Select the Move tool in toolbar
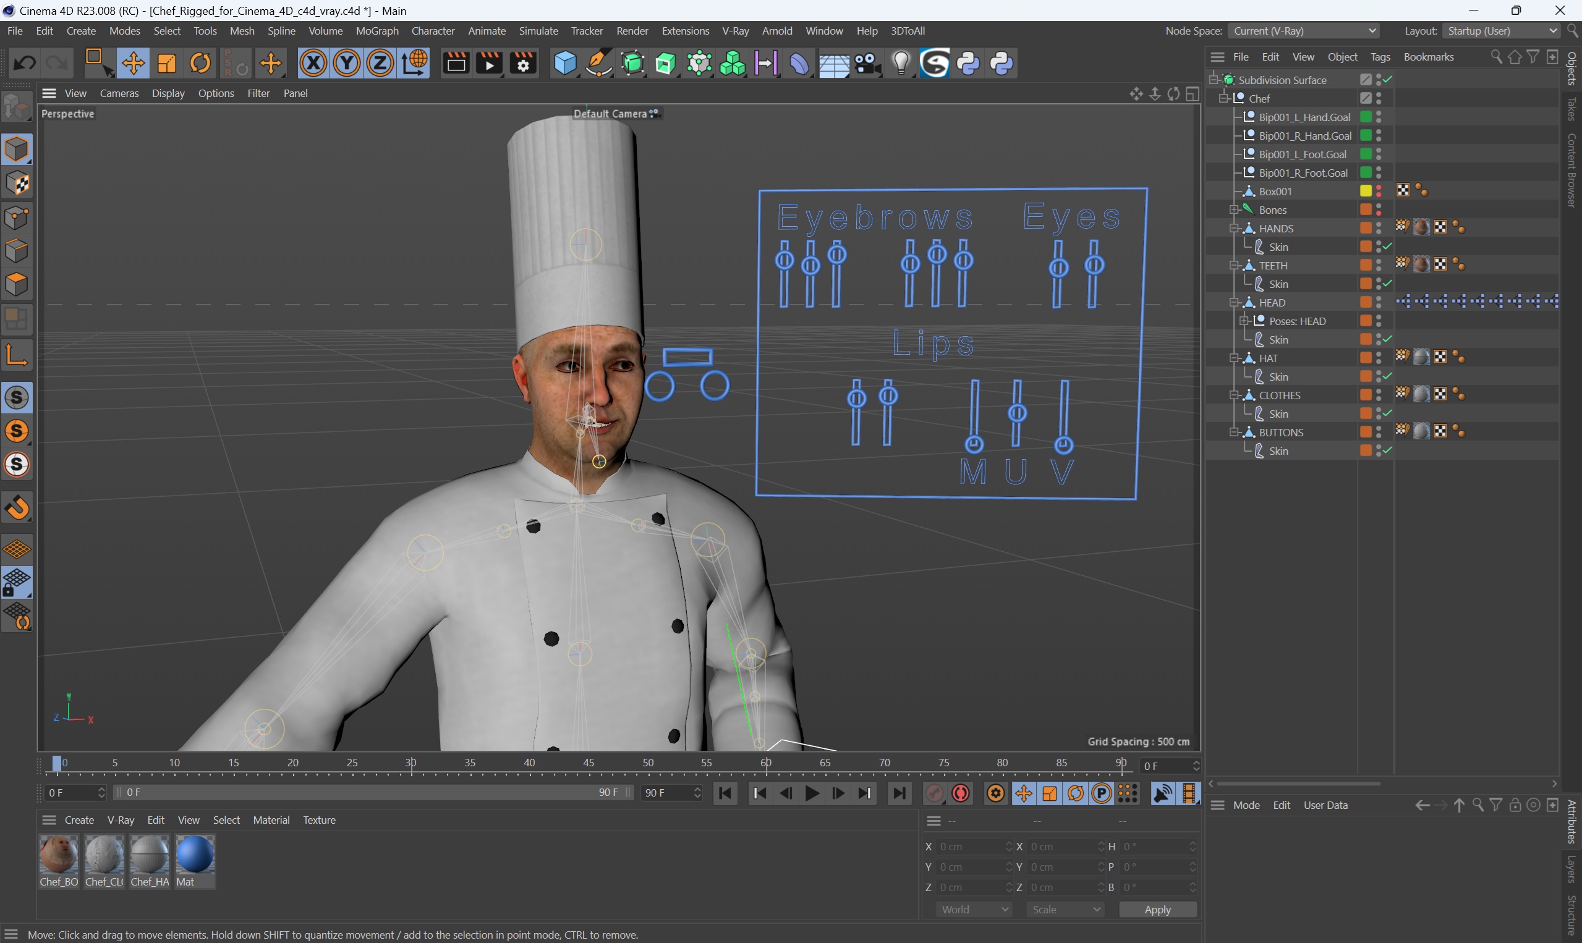Image resolution: width=1582 pixels, height=943 pixels. (x=134, y=64)
